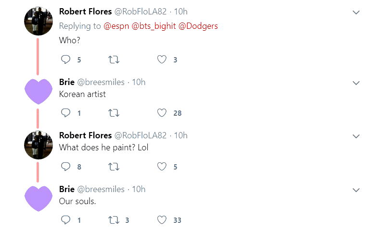Screen dimensions: 385x231
Task: Visit the @Dodgers profile link
Action: coord(198,26)
